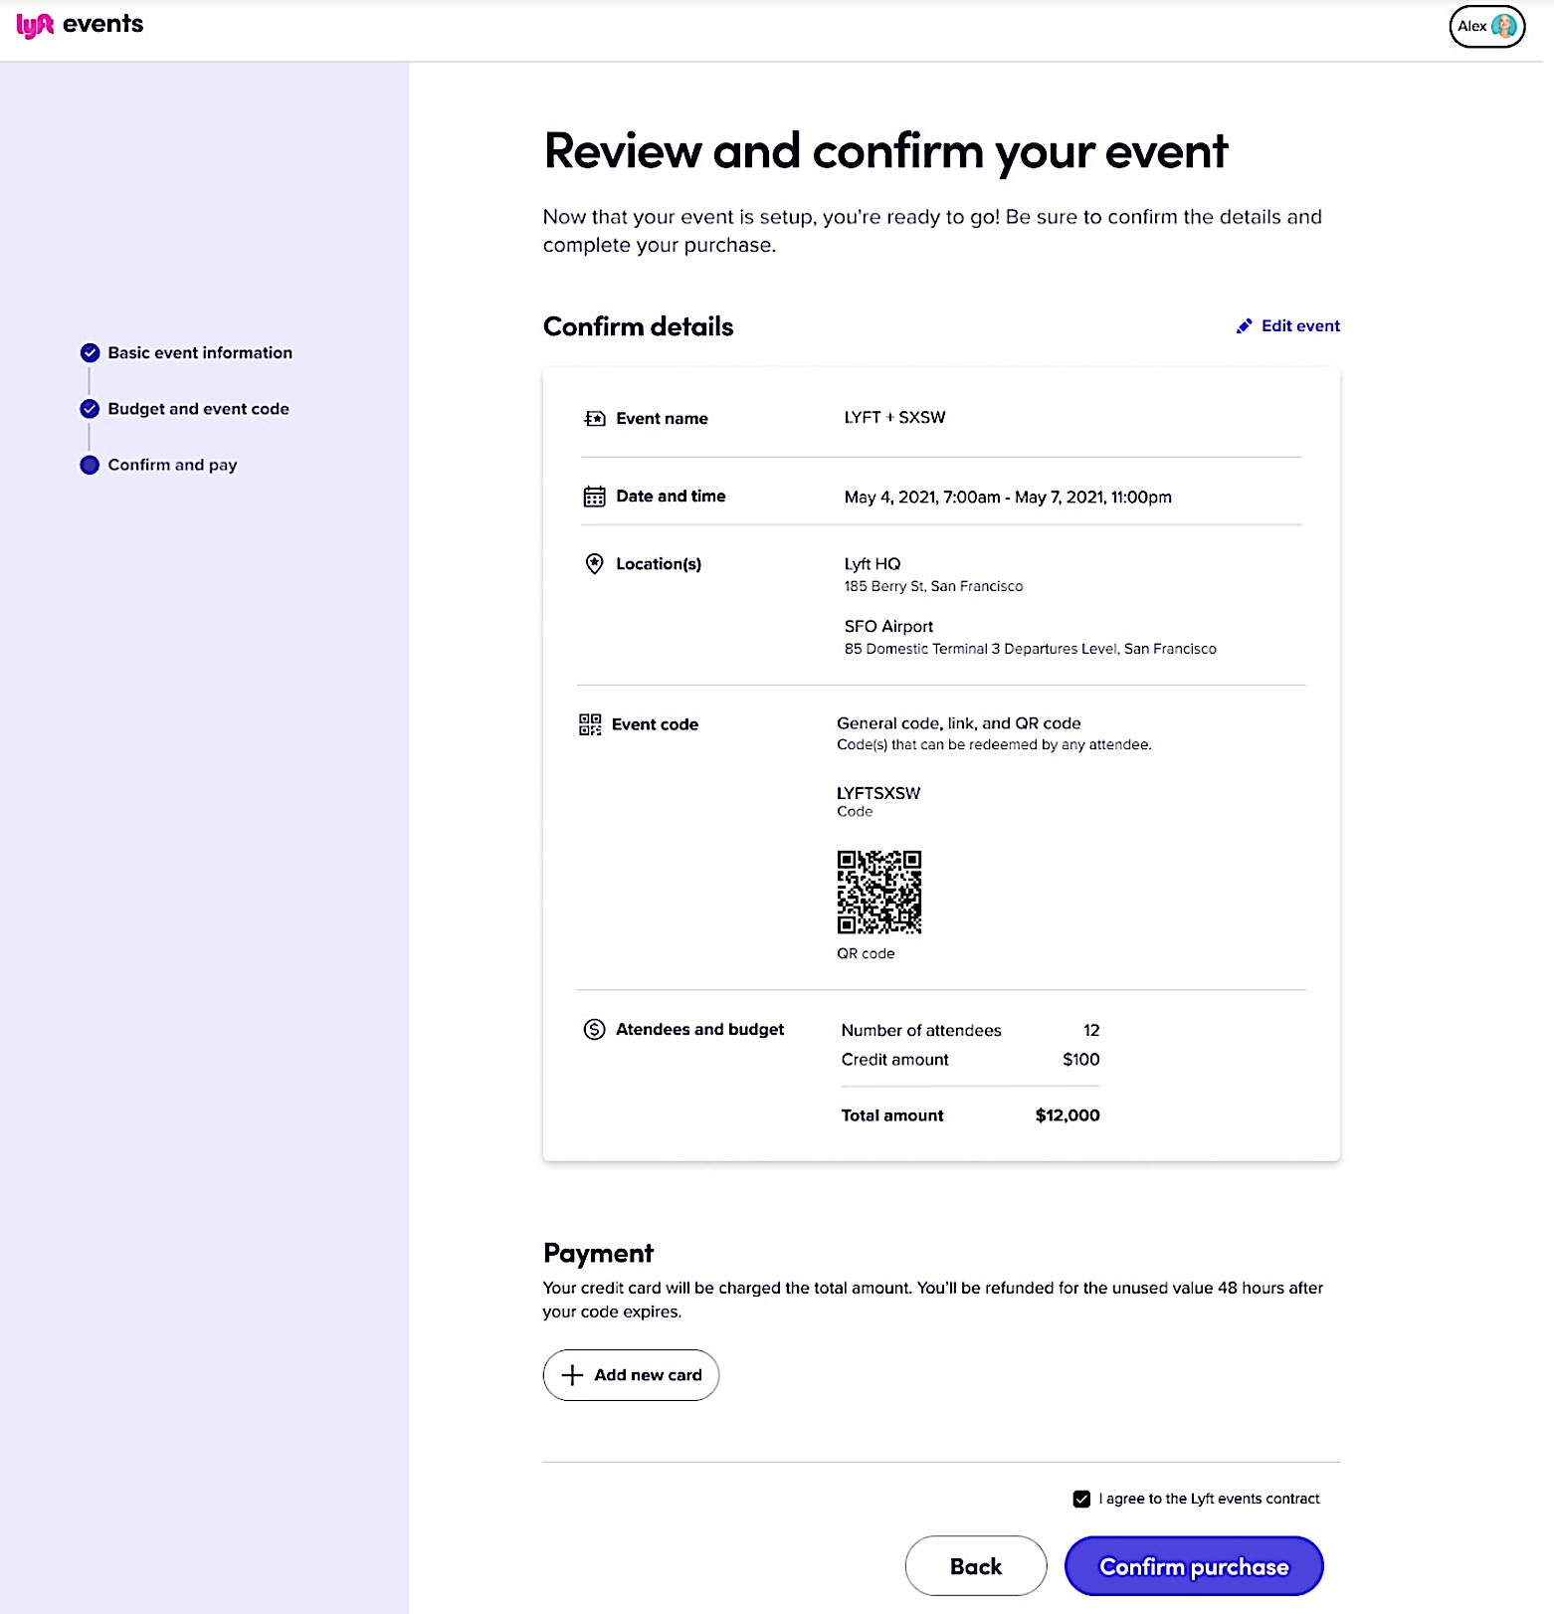Uncheck the Lyft events contract agreement checkbox
The height and width of the screenshot is (1614, 1554).
pyautogui.click(x=1081, y=1499)
